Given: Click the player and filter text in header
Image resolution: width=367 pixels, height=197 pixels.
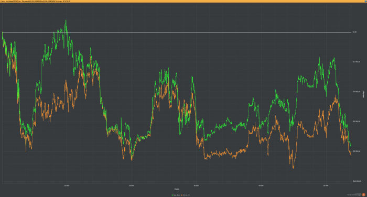Looking at the screenshot, I should click(x=35, y=1).
